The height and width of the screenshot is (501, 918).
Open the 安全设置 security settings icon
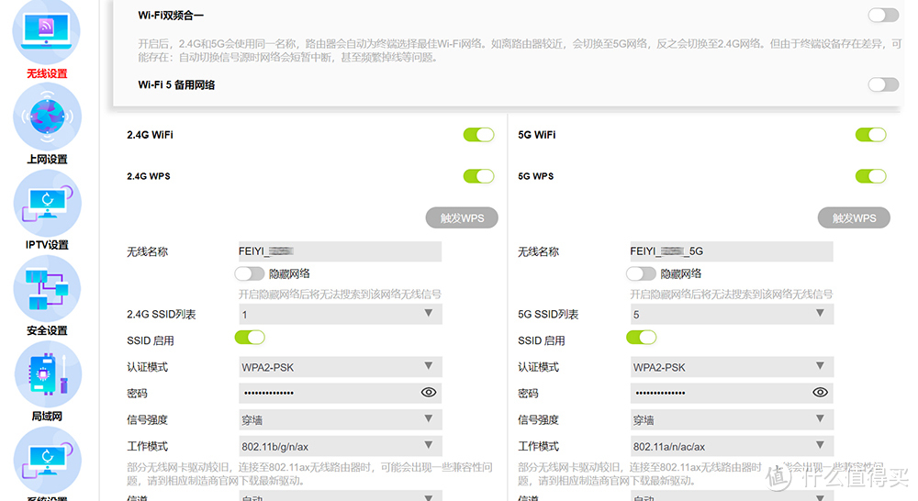47,288
